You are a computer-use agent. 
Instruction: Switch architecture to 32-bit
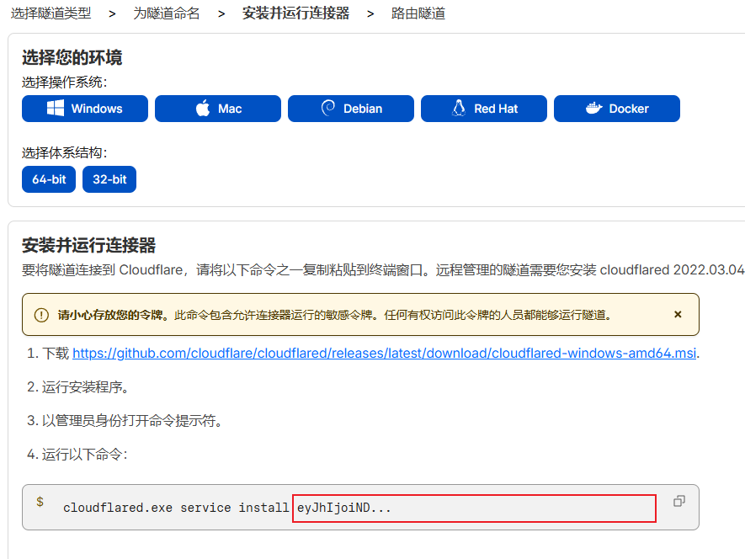coord(109,179)
